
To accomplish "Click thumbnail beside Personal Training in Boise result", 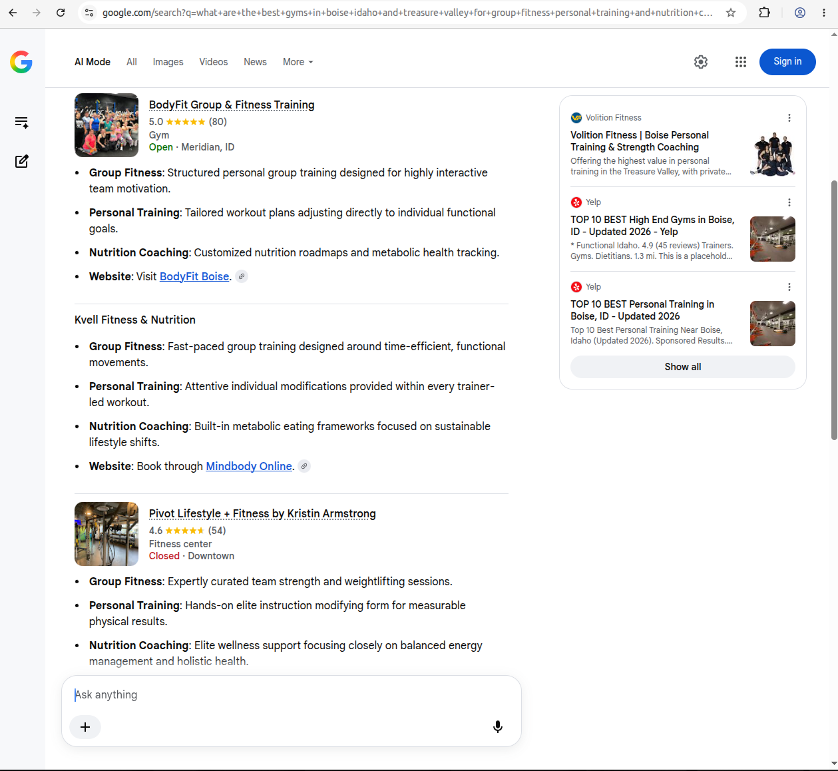I will [773, 324].
